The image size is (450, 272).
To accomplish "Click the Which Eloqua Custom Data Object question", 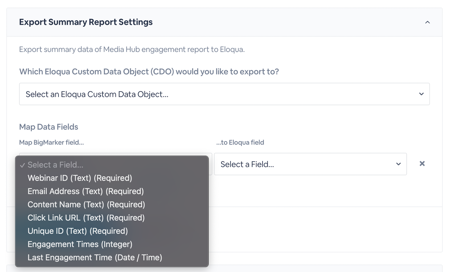I will pyautogui.click(x=149, y=72).
